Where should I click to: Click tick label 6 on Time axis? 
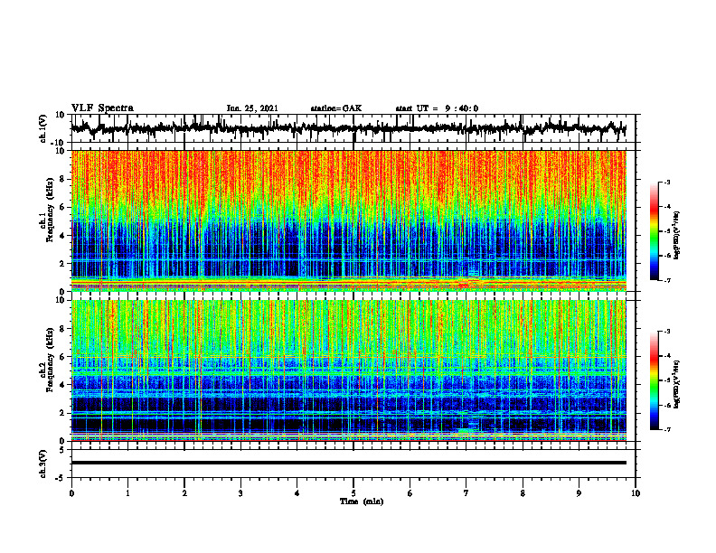tap(410, 493)
